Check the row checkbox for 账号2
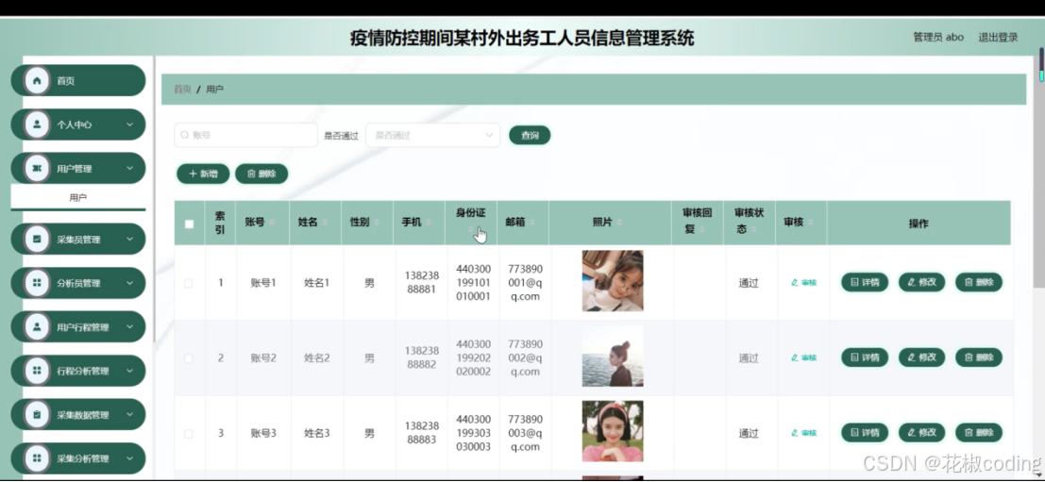The image size is (1045, 482). click(x=189, y=358)
